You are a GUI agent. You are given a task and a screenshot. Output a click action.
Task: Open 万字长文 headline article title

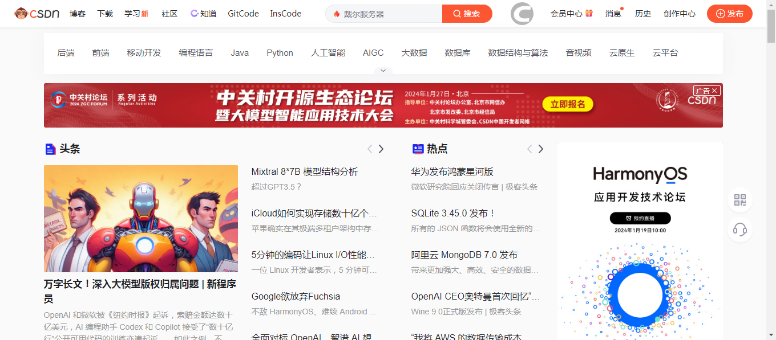click(140, 291)
